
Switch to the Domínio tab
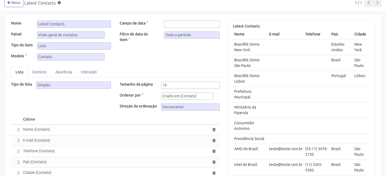point(39,72)
